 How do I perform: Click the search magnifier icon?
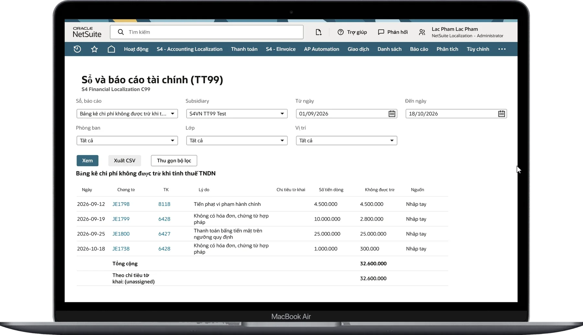(120, 32)
